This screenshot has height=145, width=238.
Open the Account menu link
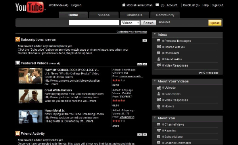(172, 5)
